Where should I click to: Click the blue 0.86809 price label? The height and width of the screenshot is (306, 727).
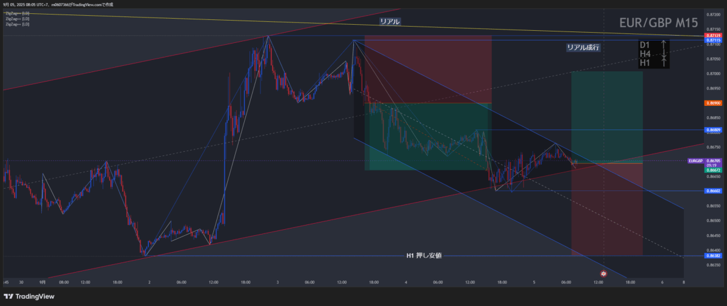[712, 130]
